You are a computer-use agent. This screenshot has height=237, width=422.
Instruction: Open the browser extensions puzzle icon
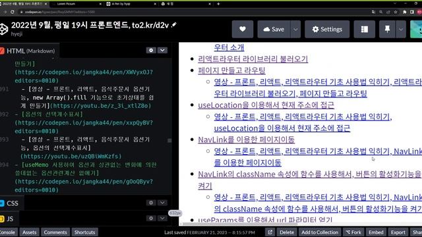[x=404, y=12]
